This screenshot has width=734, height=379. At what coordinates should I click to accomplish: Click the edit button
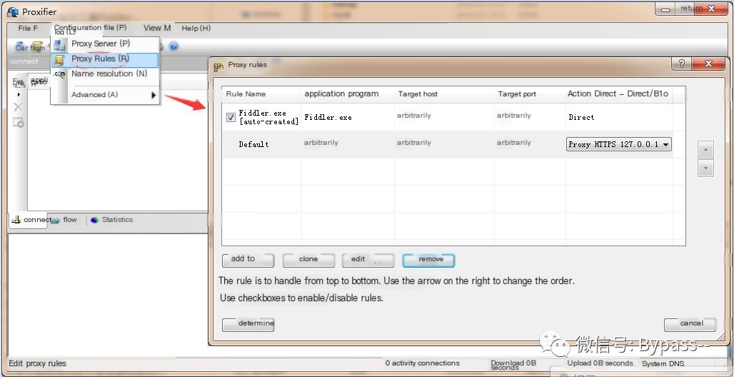[x=368, y=260]
